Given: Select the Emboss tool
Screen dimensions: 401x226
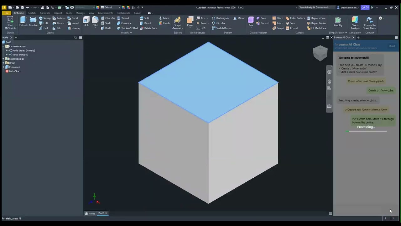Looking at the screenshot, I should coord(59,18).
